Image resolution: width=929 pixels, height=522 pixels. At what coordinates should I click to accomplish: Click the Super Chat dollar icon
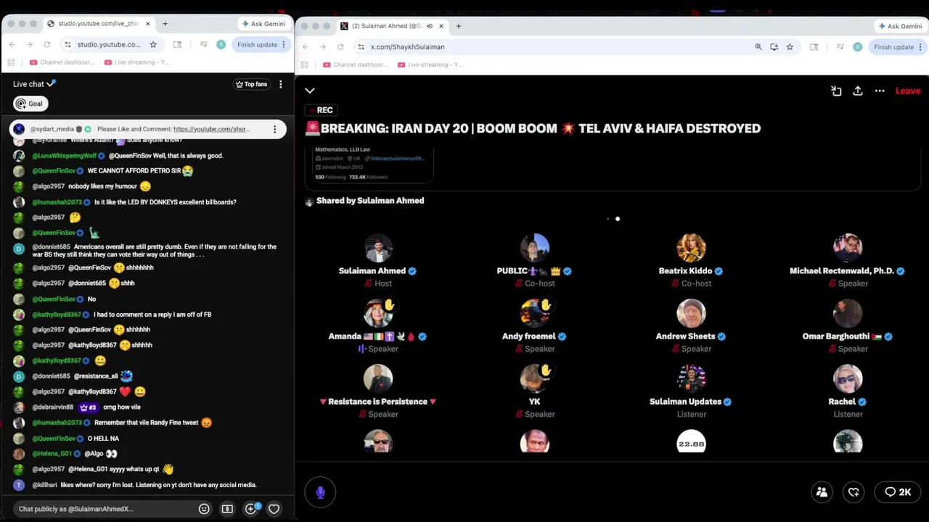[227, 509]
